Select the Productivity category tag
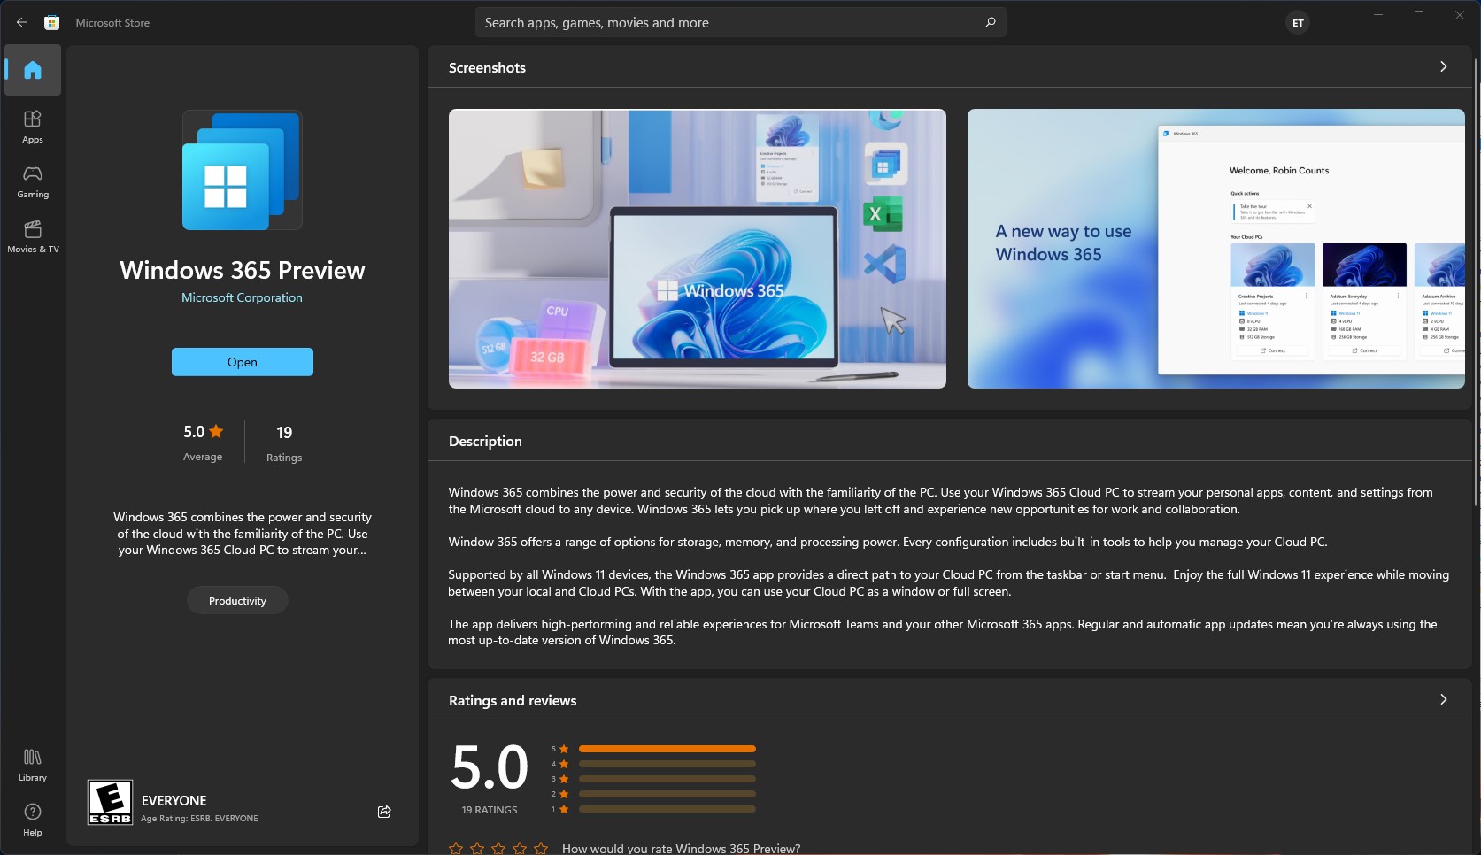 point(236,600)
